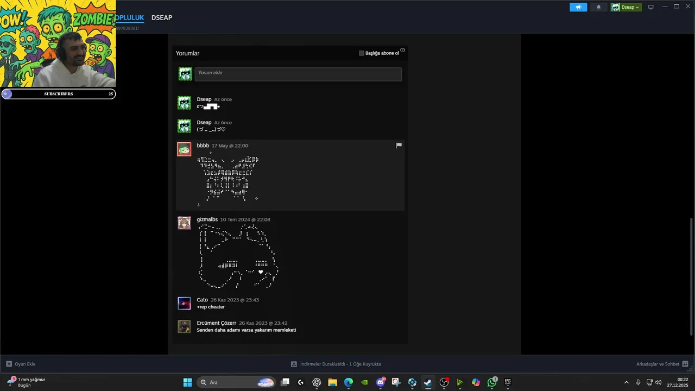Image resolution: width=695 pixels, height=391 pixels.
Task: Click own avatar beside the comment box
Action: coord(185,74)
